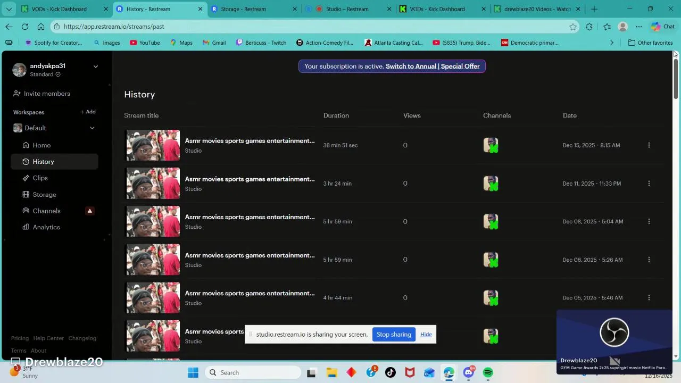681x383 pixels.
Task: Click the Help Center footer link
Action: click(48, 338)
